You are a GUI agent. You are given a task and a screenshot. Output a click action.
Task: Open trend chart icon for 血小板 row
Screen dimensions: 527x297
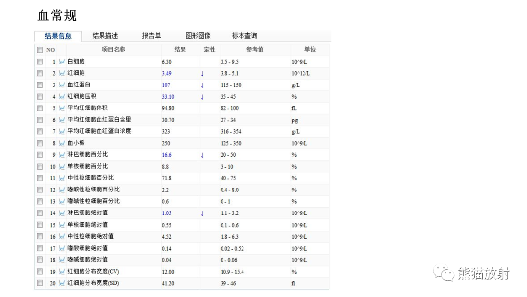click(62, 143)
